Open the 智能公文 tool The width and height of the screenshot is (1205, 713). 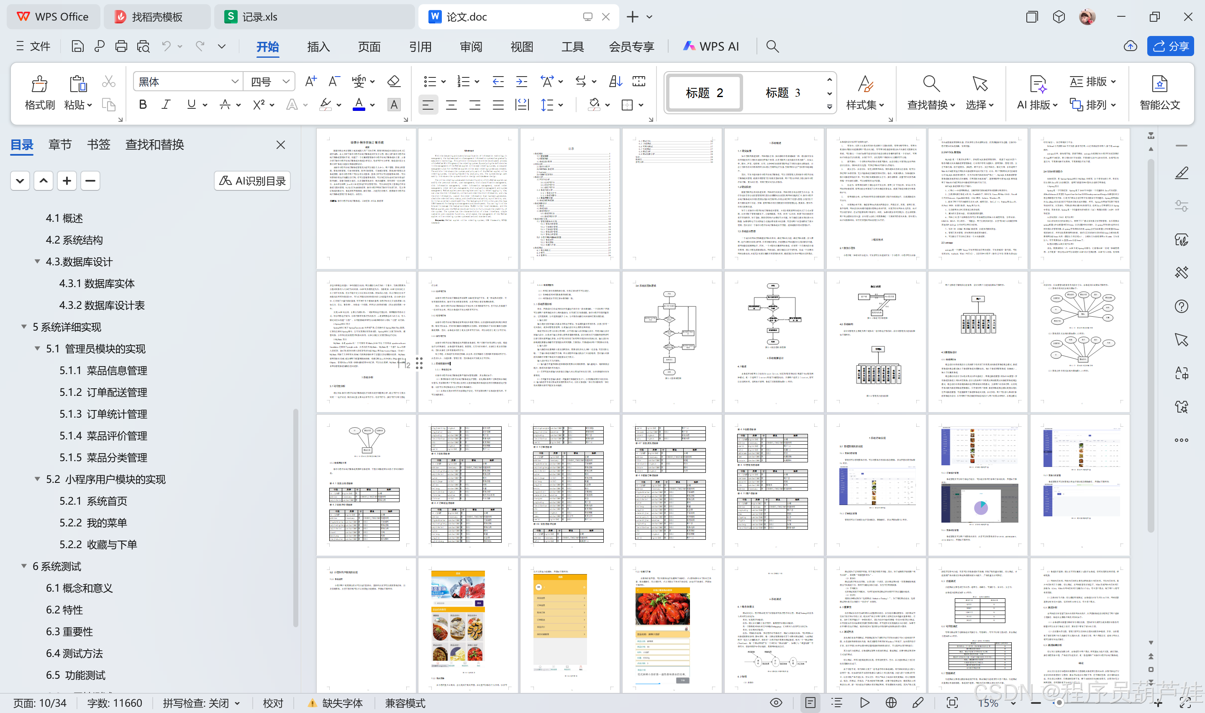click(1160, 93)
